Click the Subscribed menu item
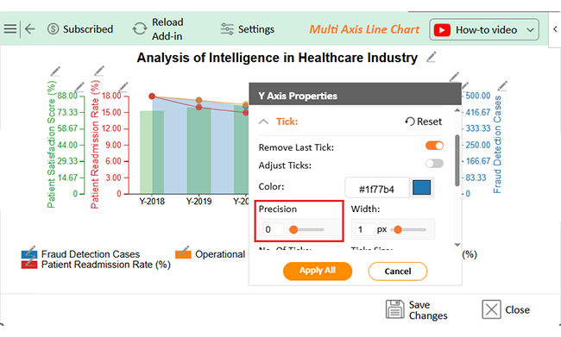Image resolution: width=561 pixels, height=337 pixels. [x=80, y=29]
